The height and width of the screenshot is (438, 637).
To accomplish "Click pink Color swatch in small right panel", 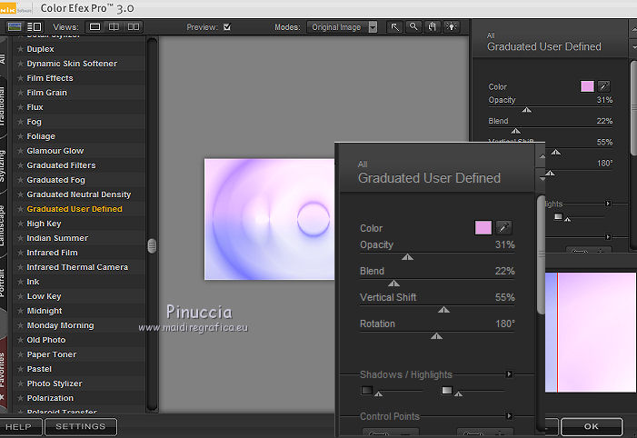I will pyautogui.click(x=587, y=86).
